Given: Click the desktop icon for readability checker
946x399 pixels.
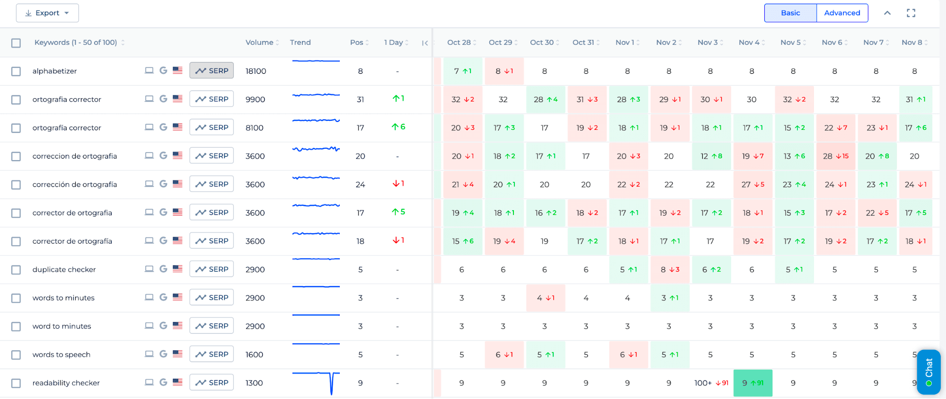Looking at the screenshot, I should point(149,382).
